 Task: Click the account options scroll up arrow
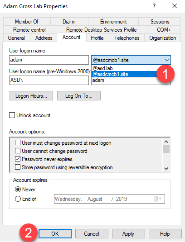coord(166,142)
